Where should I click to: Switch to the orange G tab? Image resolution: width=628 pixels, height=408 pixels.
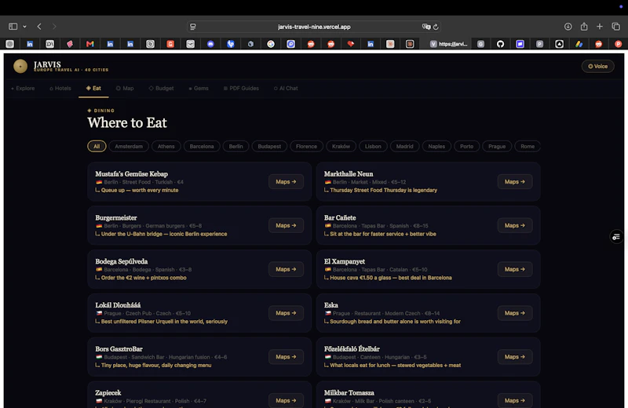pyautogui.click(x=170, y=44)
